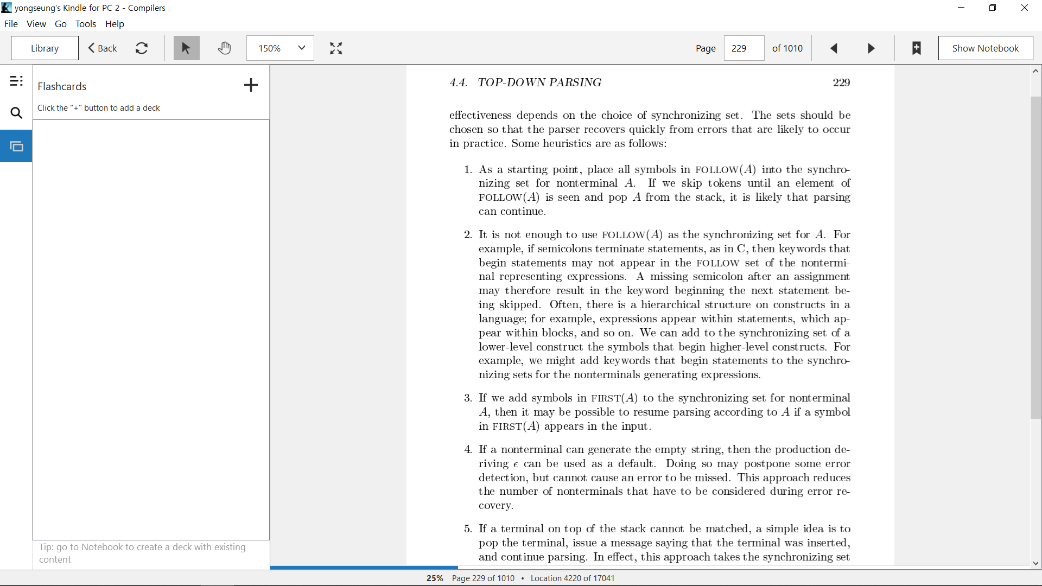
Task: Click the scroll down arrow
Action: pos(1035,564)
